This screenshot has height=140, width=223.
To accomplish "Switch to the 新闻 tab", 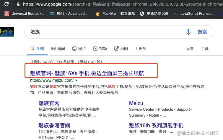I will (x=58, y=49).
